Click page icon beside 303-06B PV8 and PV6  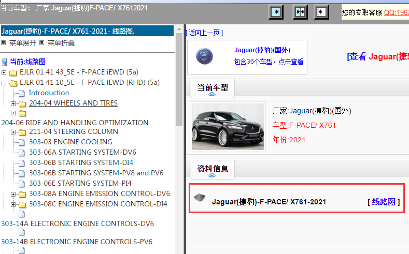click(22, 174)
